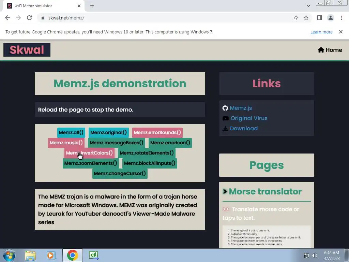This screenshot has height=262, width=349.
Task: Toggle Memz.music() button
Action: pyautogui.click(x=66, y=143)
